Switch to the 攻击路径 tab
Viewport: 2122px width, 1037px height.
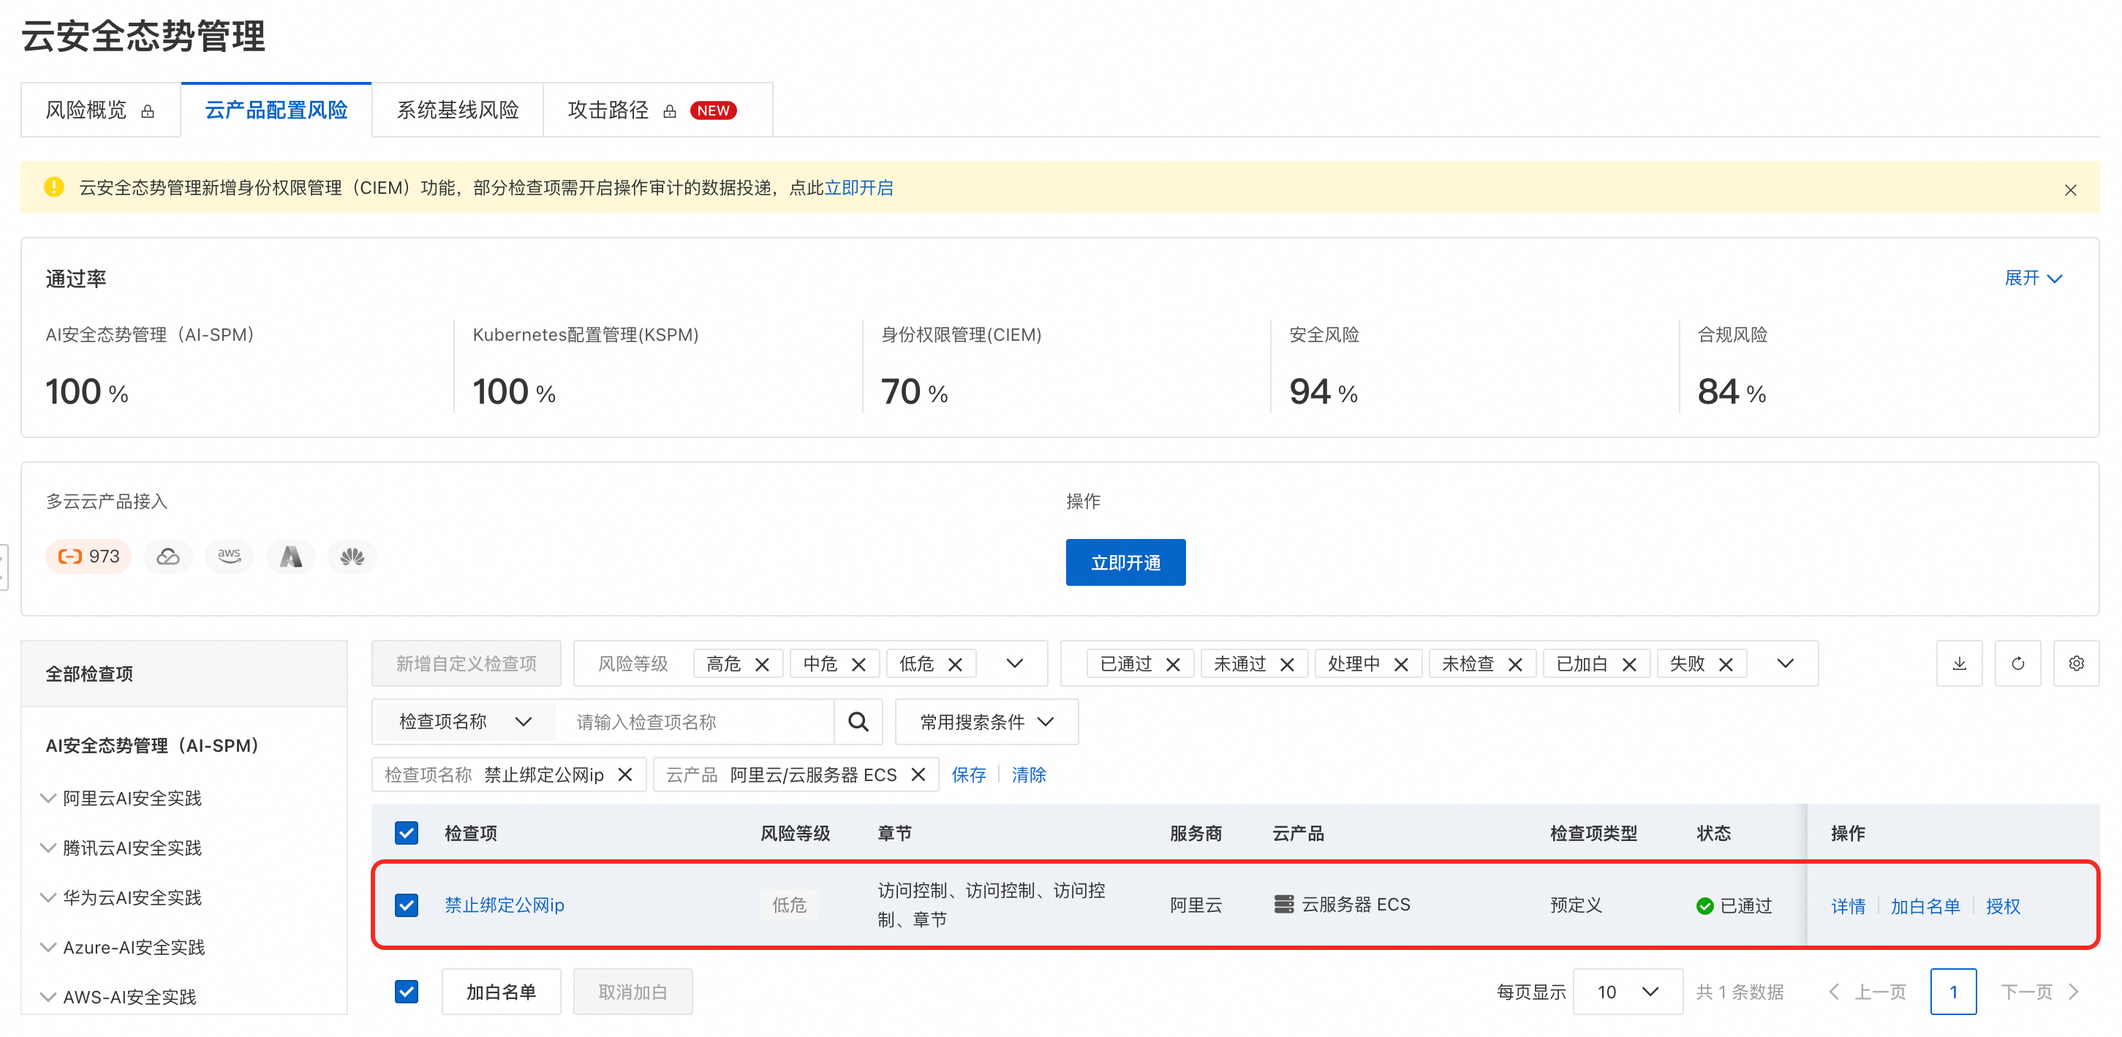pos(608,110)
